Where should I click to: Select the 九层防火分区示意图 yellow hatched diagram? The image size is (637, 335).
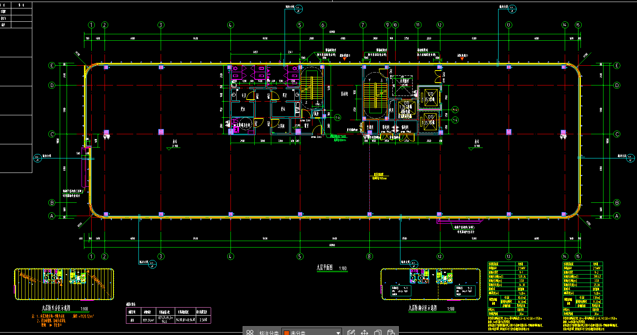pos(64,284)
